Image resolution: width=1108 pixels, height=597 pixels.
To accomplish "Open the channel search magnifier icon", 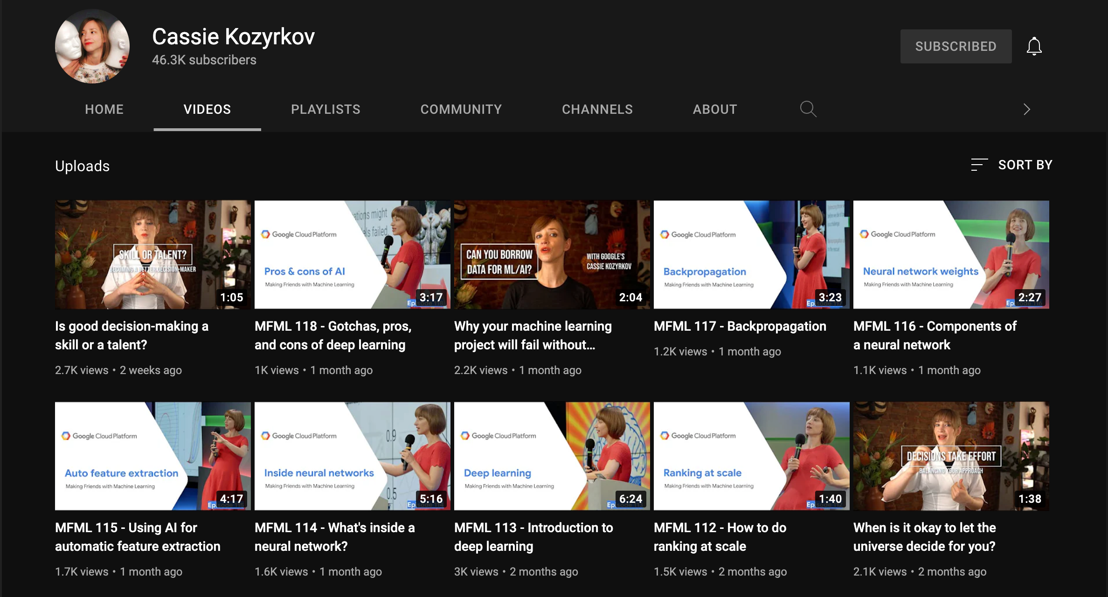I will click(808, 109).
